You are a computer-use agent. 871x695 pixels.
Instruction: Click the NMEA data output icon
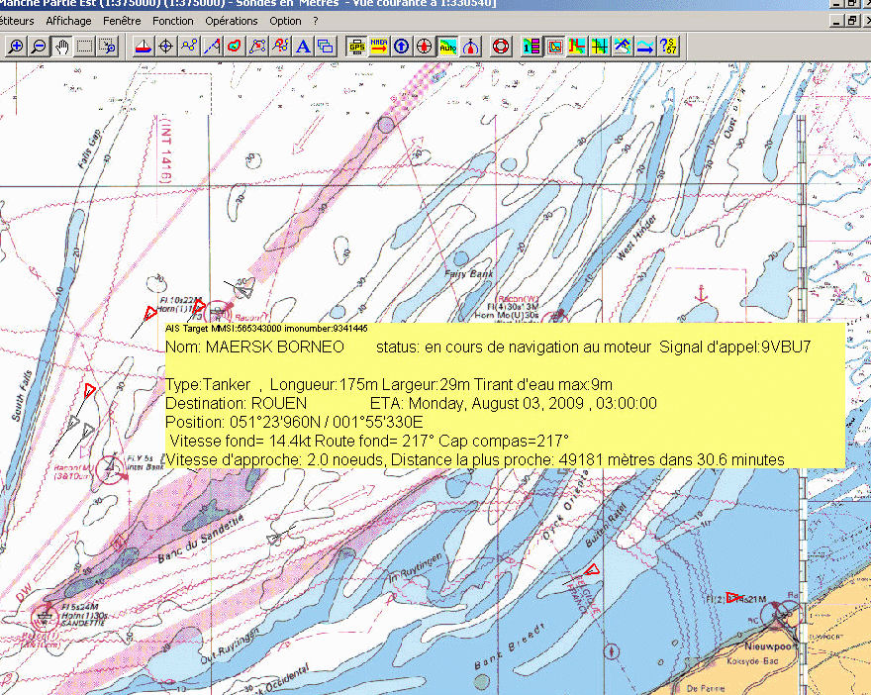click(x=379, y=46)
